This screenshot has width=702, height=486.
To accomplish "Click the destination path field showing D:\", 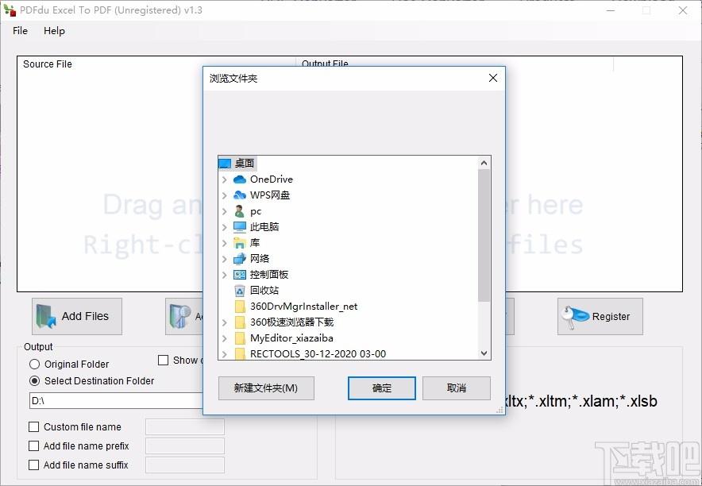I will point(117,401).
